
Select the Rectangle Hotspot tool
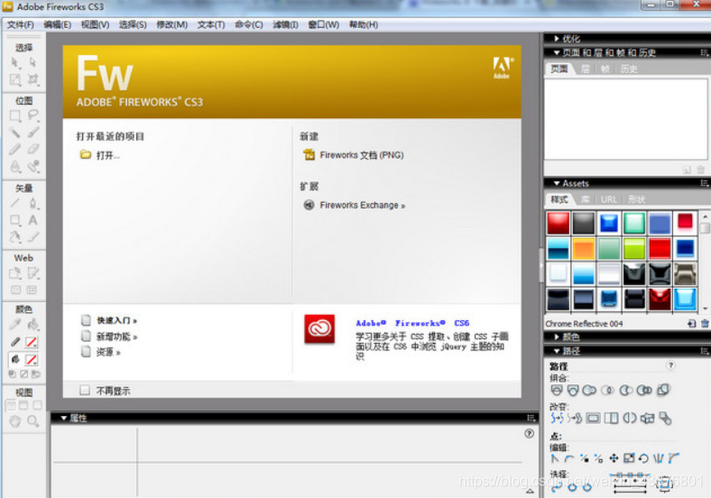coord(15,273)
